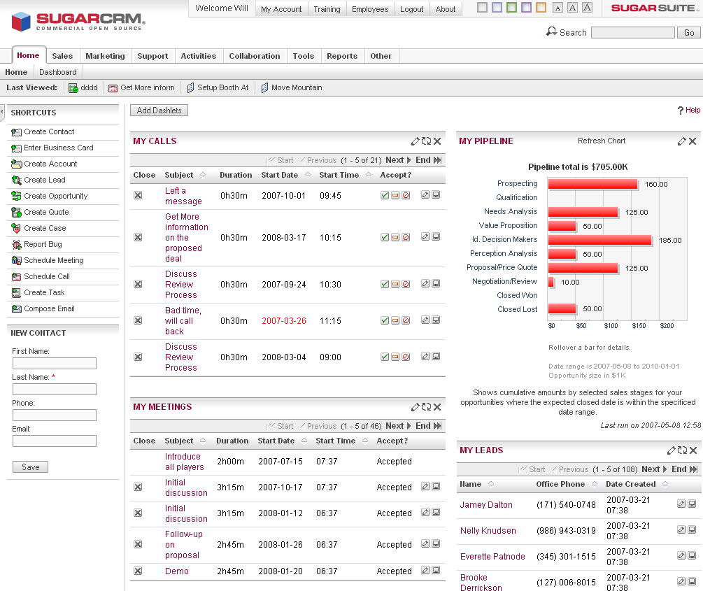Tick close box for 'Follow-up on proposal' meeting

pyautogui.click(x=138, y=545)
